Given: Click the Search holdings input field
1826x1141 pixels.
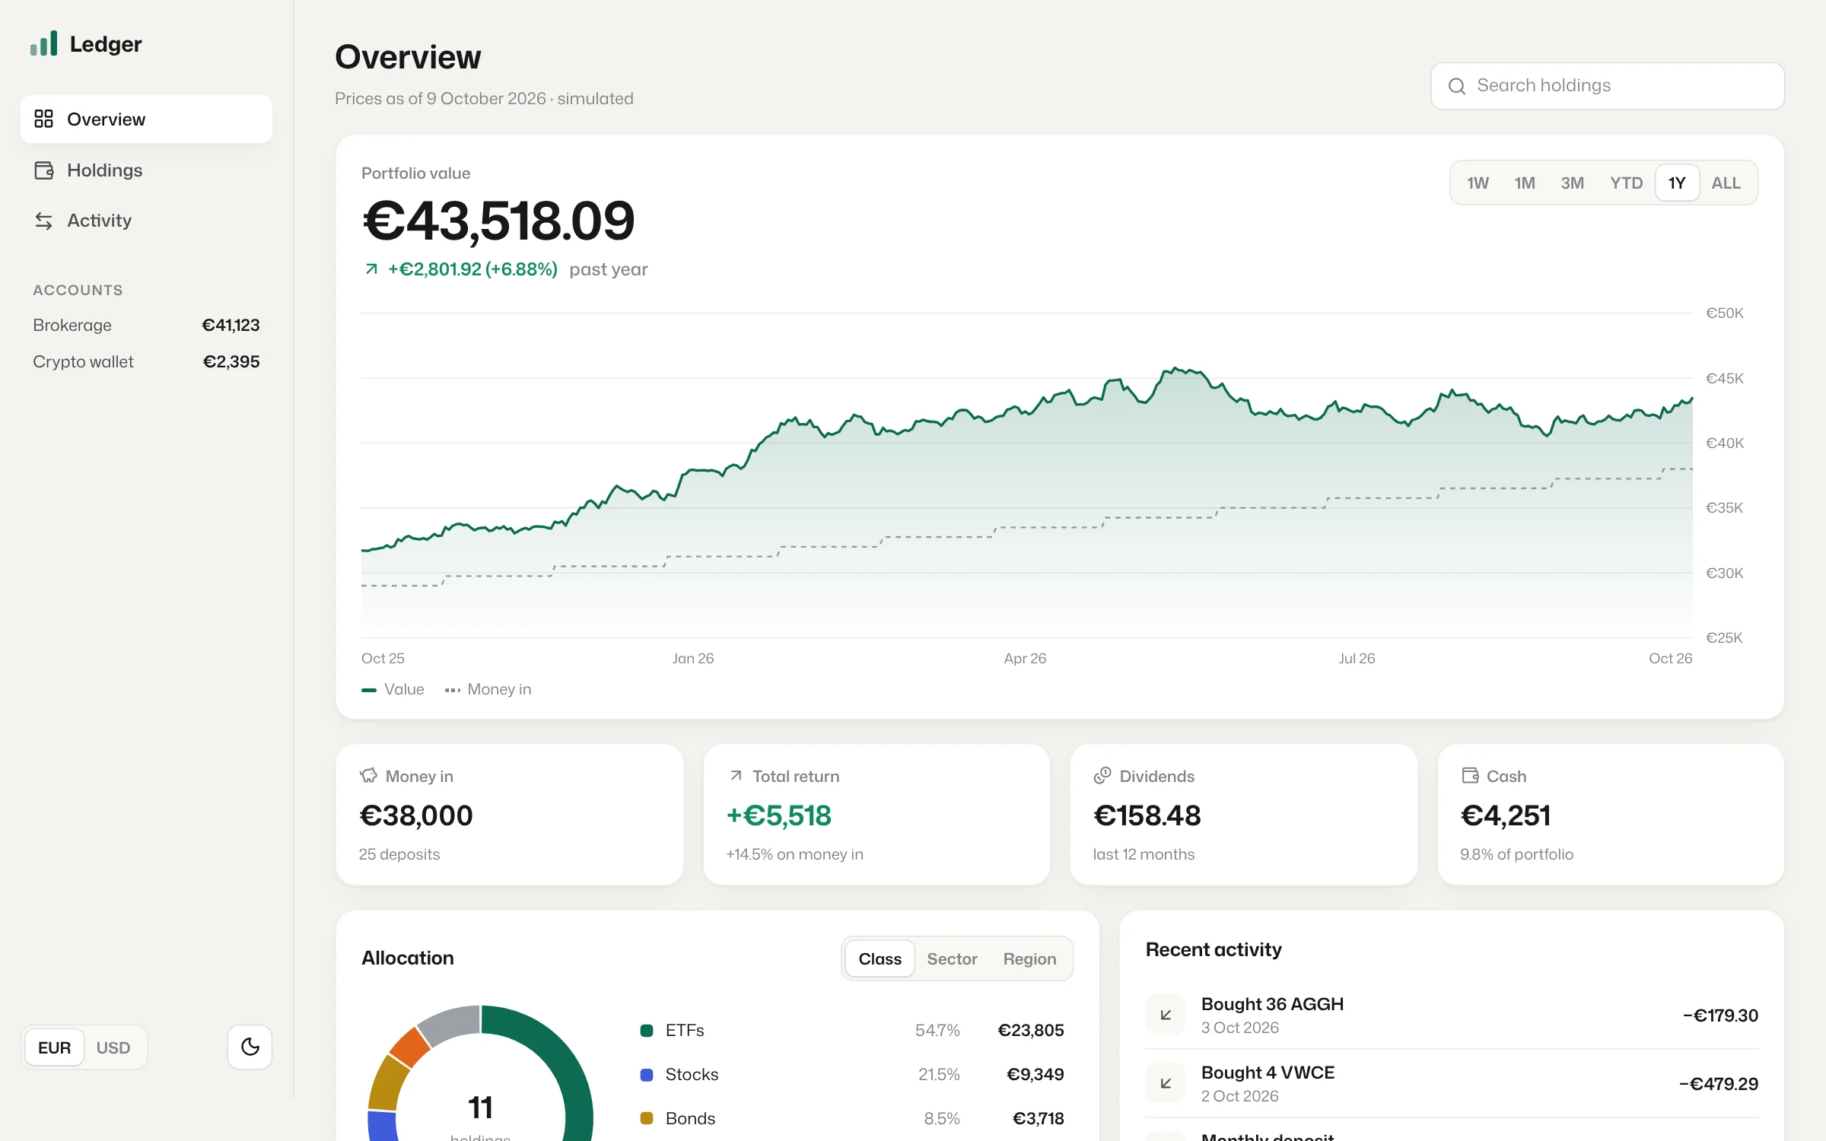Looking at the screenshot, I should (1607, 86).
